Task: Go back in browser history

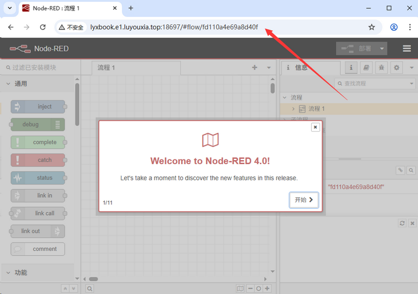Action: [x=10, y=27]
